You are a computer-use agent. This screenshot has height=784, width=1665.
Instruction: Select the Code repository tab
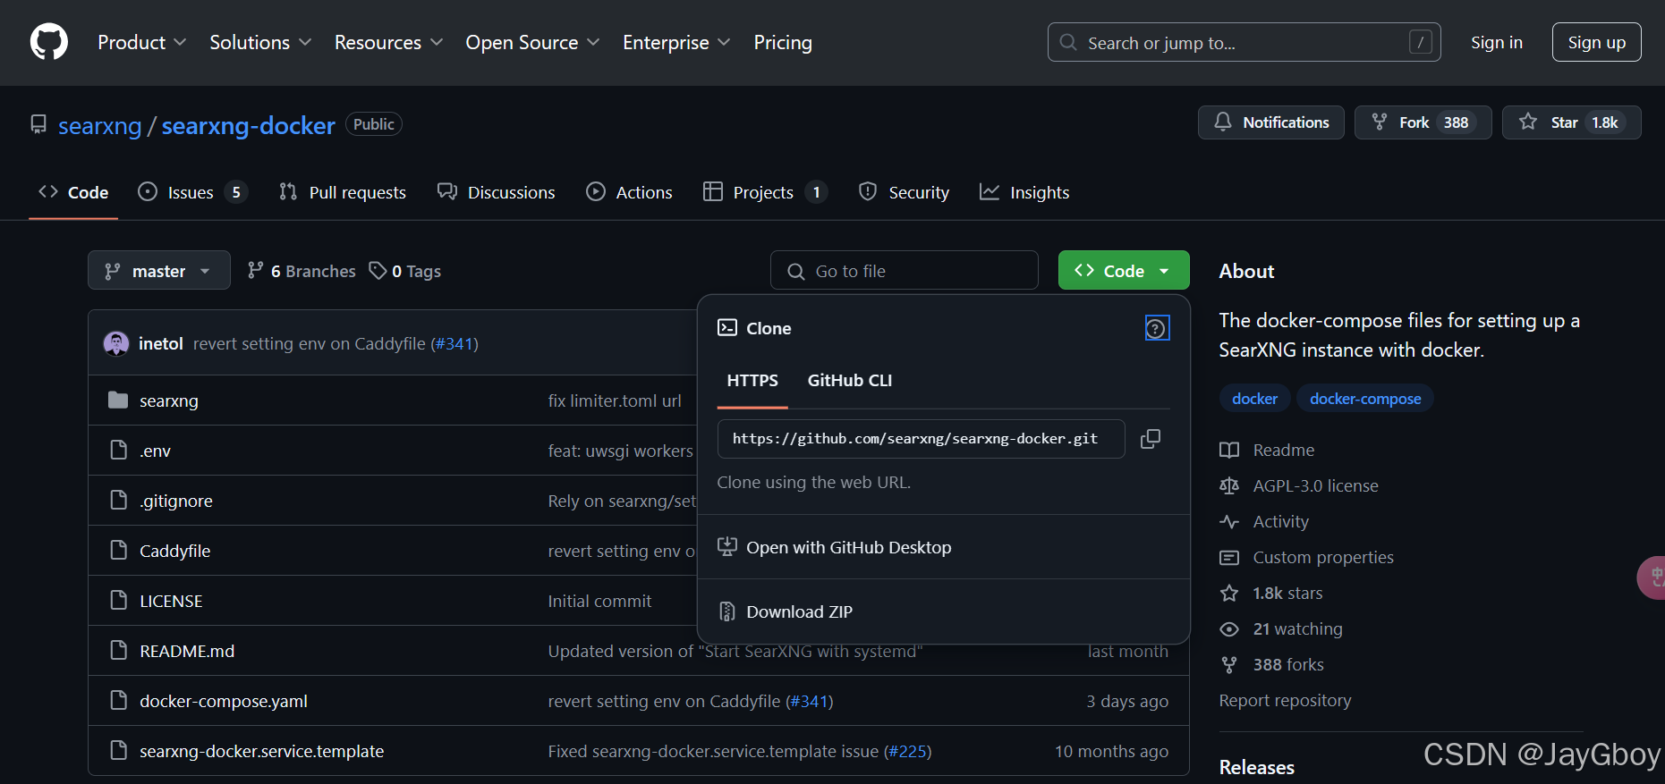pyautogui.click(x=73, y=192)
